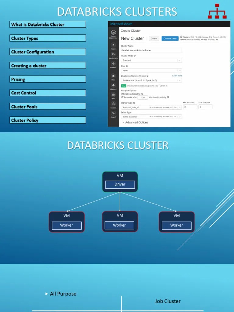
Task: Click the Create Cluster button
Action: (x=170, y=39)
